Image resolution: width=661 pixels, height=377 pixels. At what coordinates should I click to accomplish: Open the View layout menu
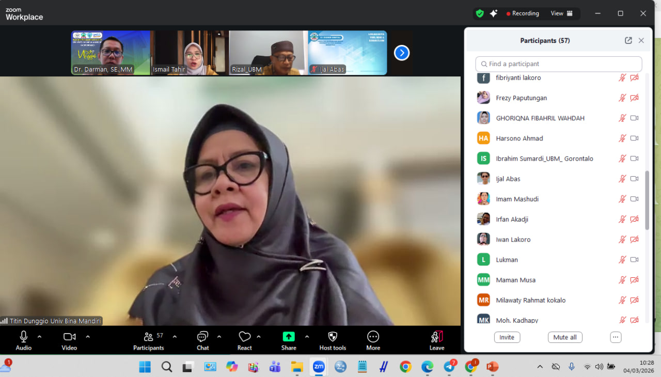tap(562, 13)
